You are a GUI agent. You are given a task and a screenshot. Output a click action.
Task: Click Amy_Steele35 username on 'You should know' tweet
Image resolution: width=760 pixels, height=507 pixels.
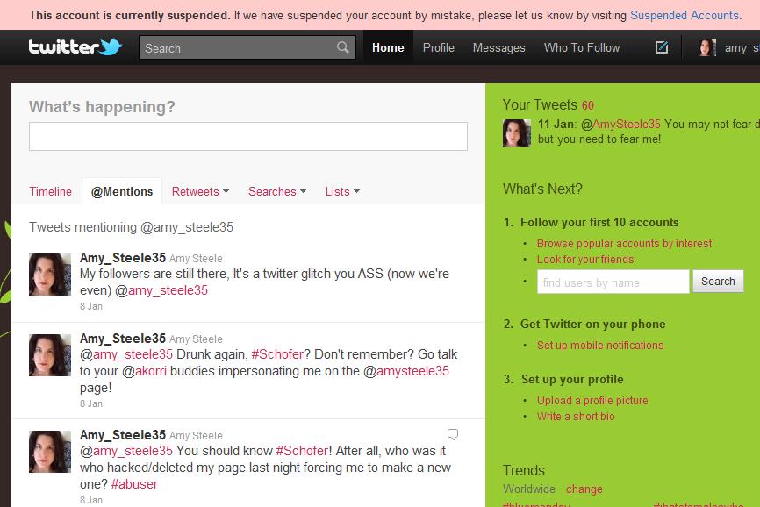pos(123,435)
